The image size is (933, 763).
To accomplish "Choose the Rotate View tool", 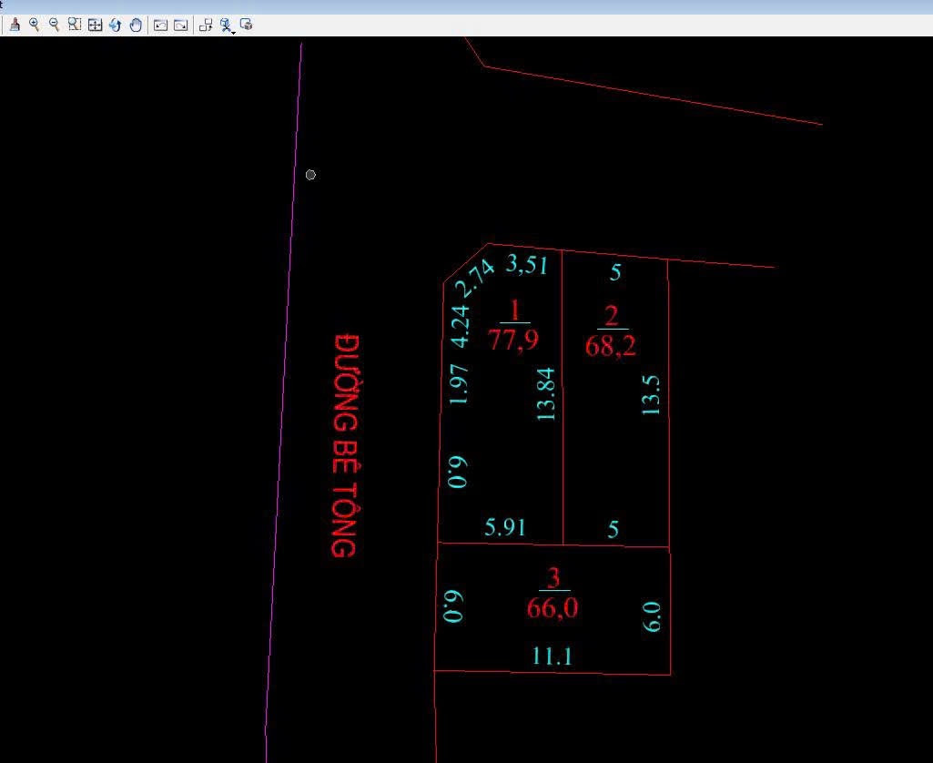I will coord(115,25).
